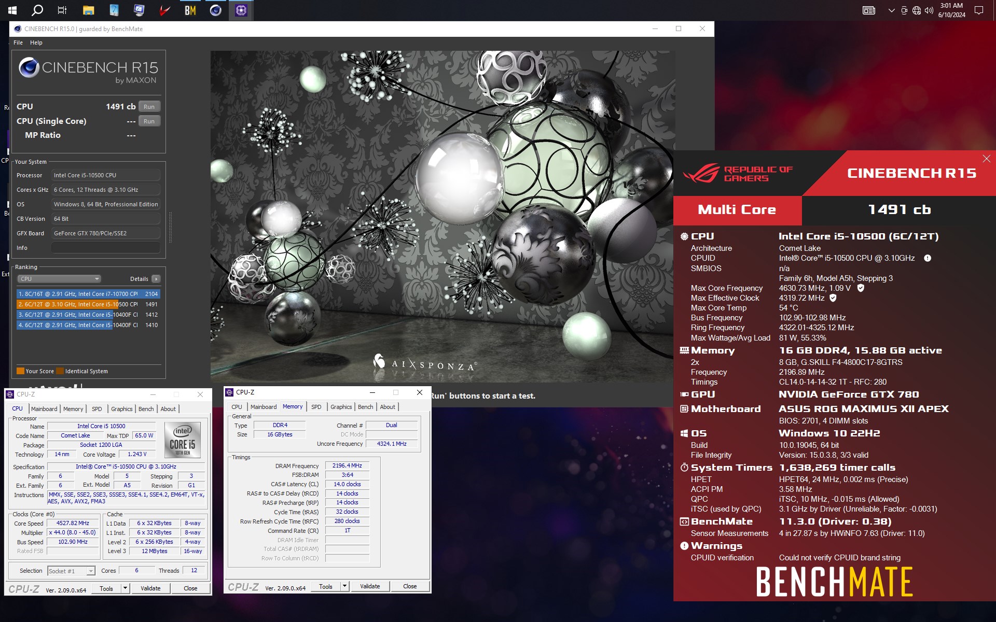Click Validate in left CPU-Z window
996x622 pixels.
click(x=150, y=588)
